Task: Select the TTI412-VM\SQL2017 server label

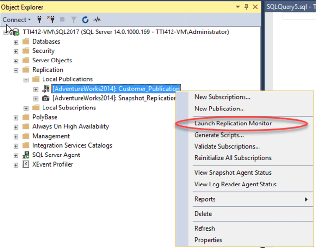Action: pos(126,32)
